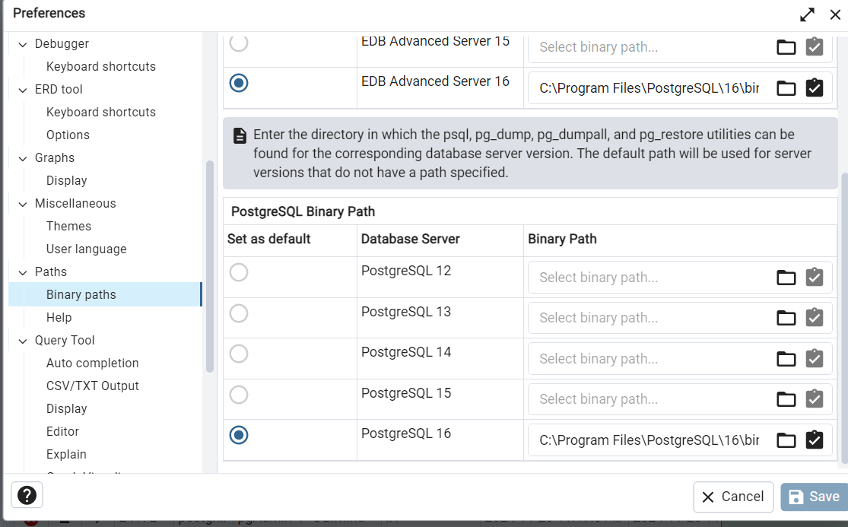Validate the PostgreSQL 16 binary path
The height and width of the screenshot is (527, 848).
(815, 440)
